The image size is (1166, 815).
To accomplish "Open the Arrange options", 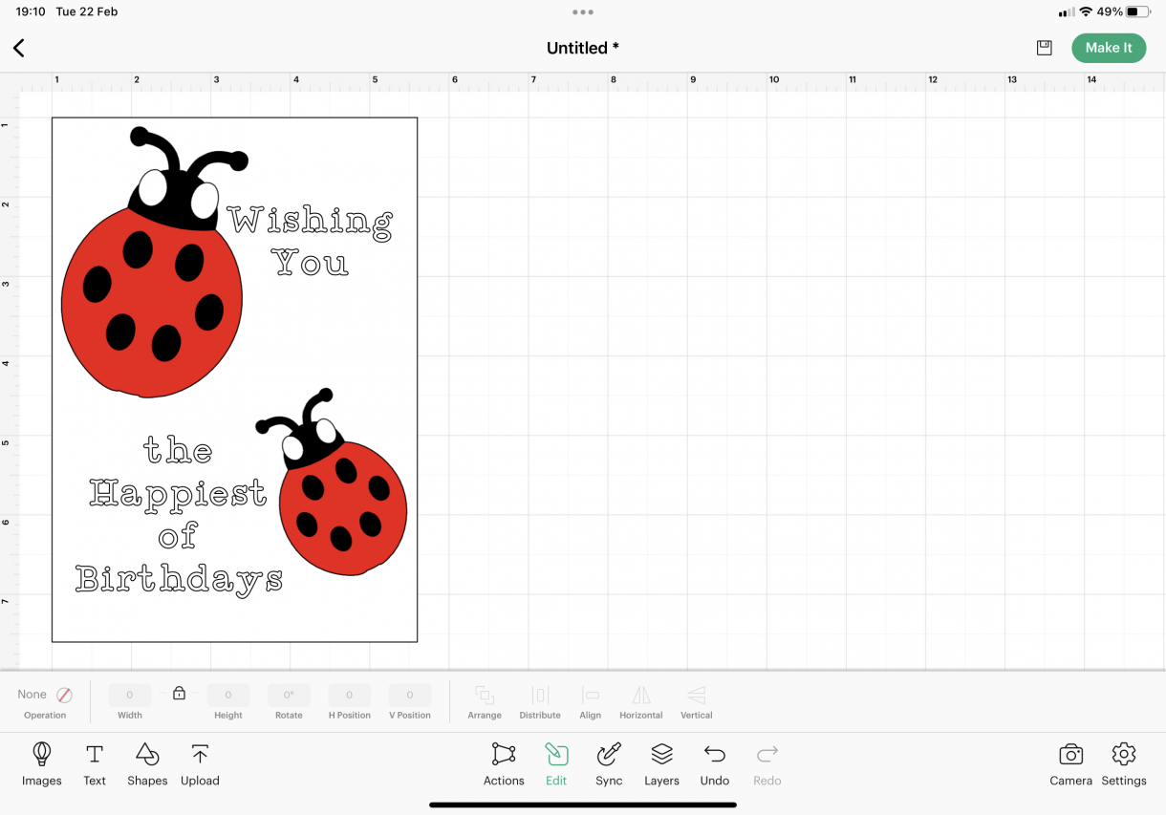I will coord(485,701).
